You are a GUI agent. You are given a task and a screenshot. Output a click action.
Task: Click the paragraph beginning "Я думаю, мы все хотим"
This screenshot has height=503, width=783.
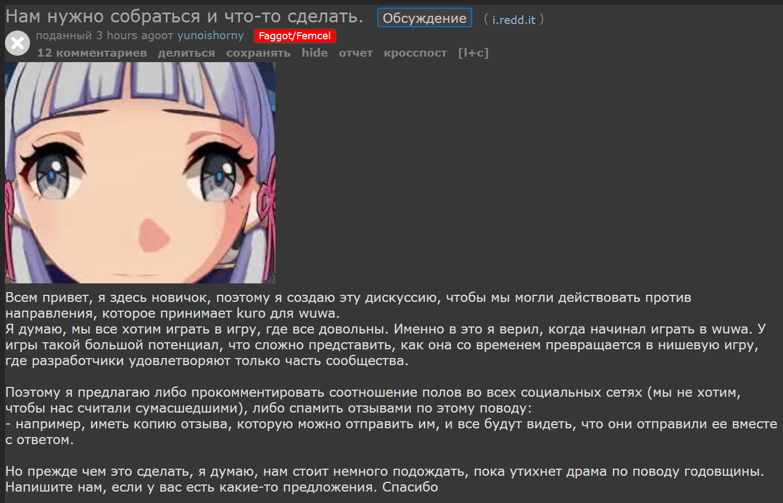tap(386, 345)
